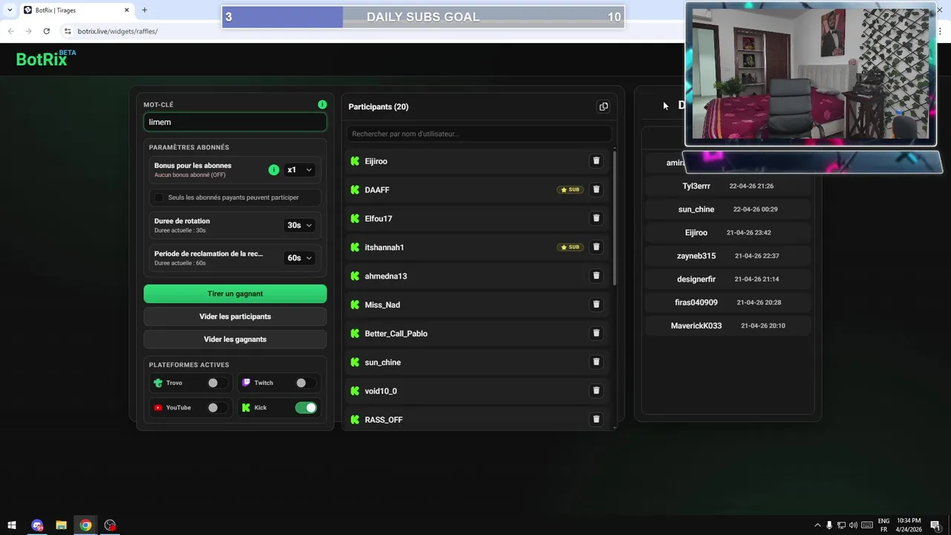Viewport: 951px width, 535px height.
Task: Remove RASS_OFF with the trash icon
Action: pos(596,419)
